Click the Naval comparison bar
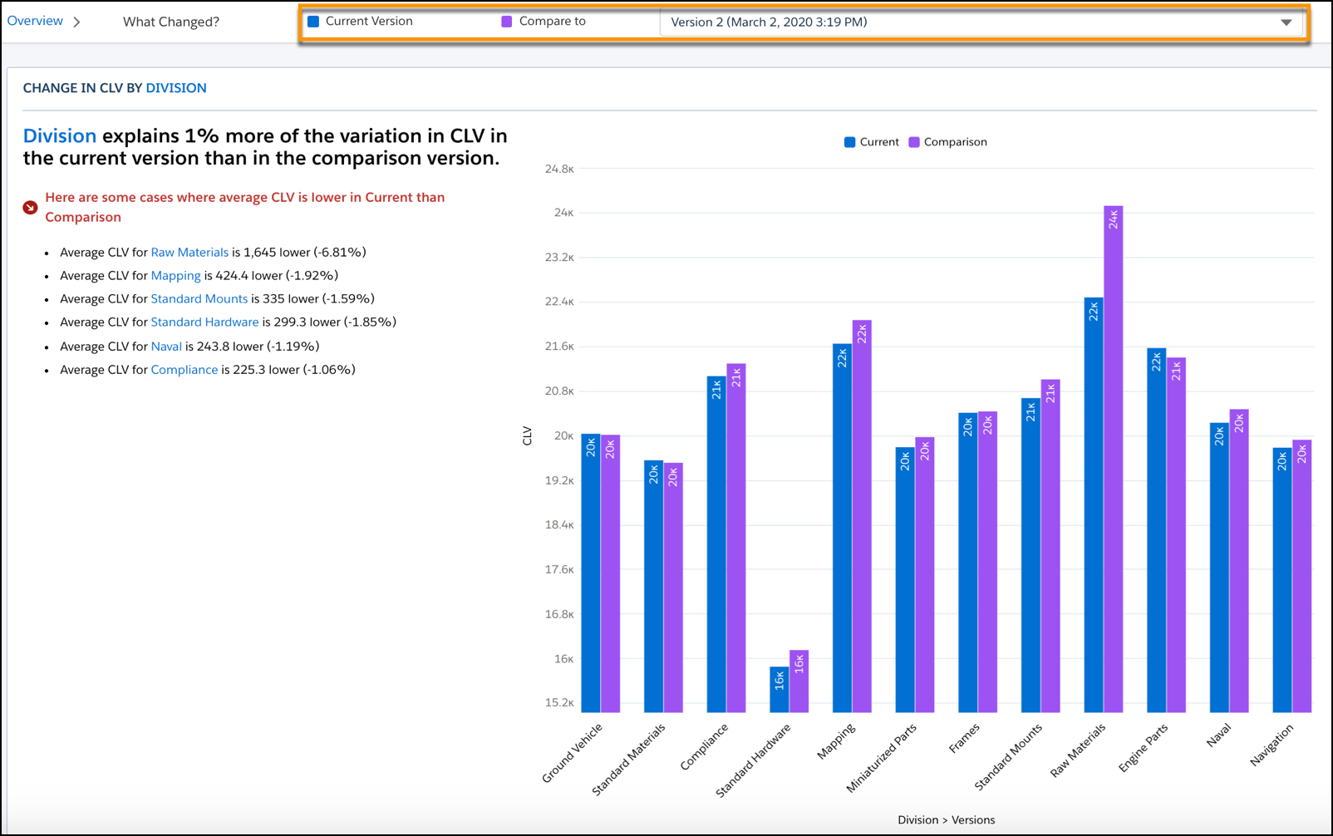Screen dimensions: 1333x836 pos(1239,560)
